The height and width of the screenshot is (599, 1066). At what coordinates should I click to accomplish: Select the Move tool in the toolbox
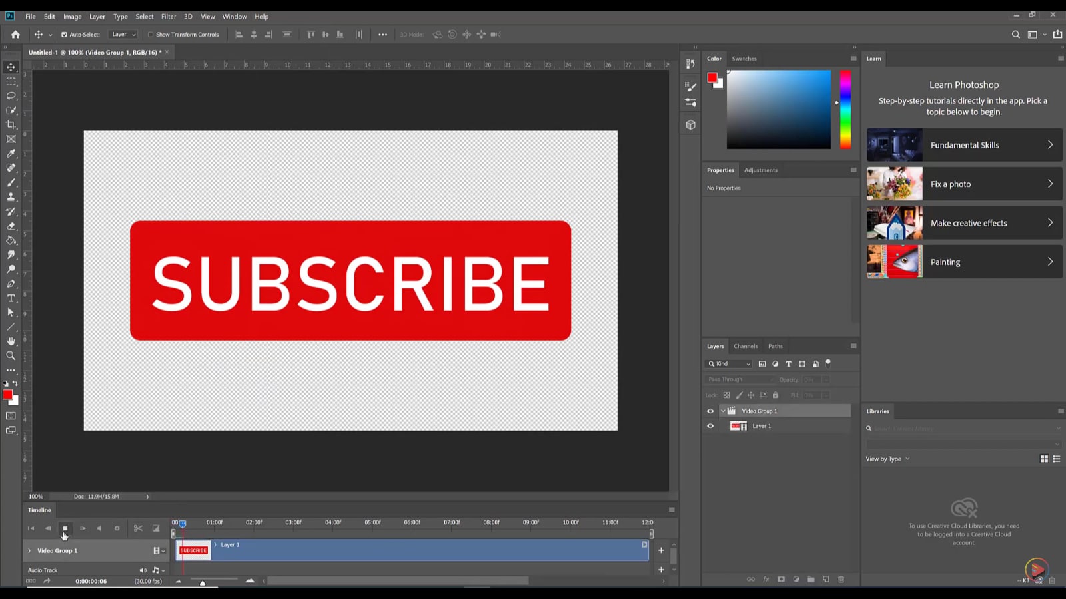tap(11, 67)
